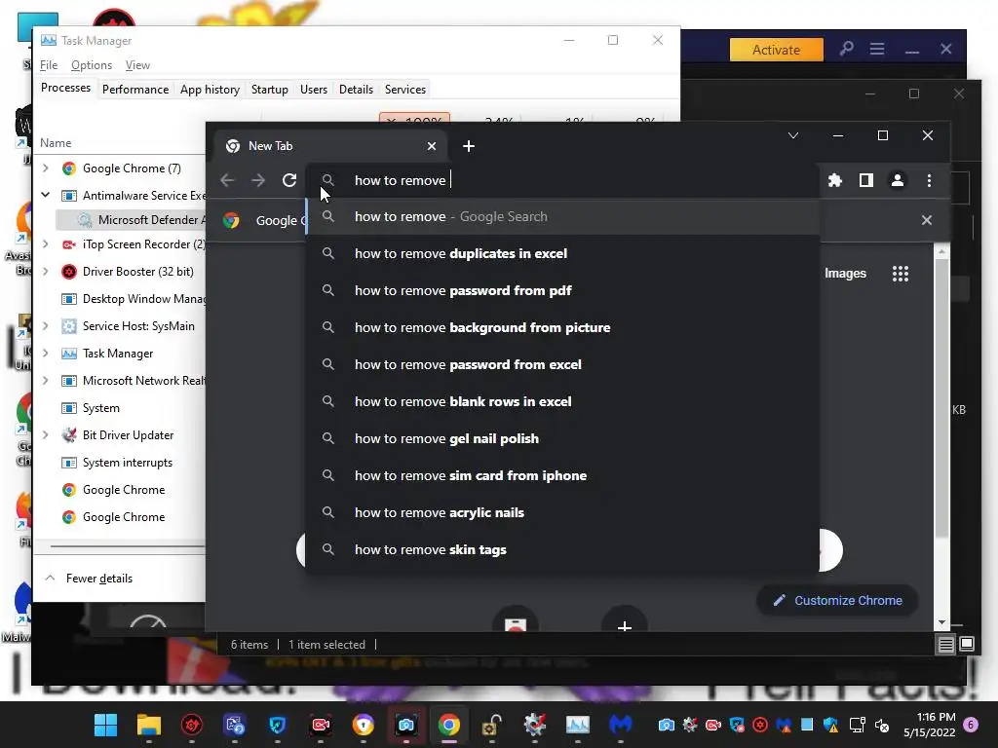Image resolution: width=998 pixels, height=748 pixels.
Task: Open the notification count badge
Action: (x=971, y=725)
